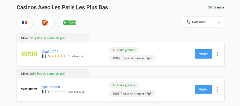The width and height of the screenshot is (240, 106).
Task: Click Casino999 15 Tours gratuits badge
Action: [x=124, y=50]
